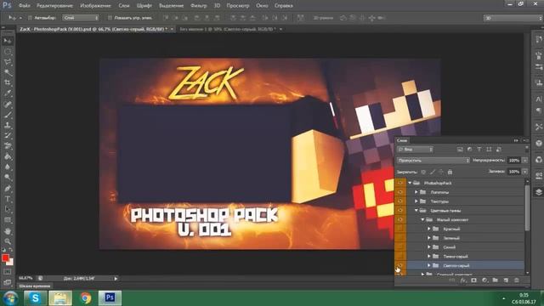This screenshot has width=544, height=306.
Task: Select the History Brush tool
Action: tap(8, 136)
